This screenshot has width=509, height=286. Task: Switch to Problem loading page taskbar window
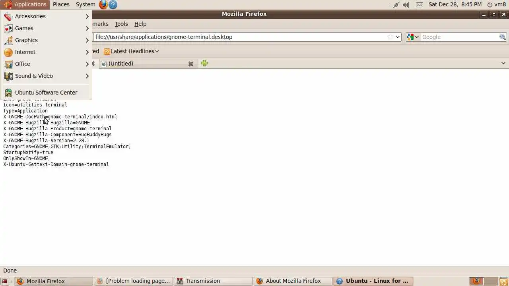point(134,281)
